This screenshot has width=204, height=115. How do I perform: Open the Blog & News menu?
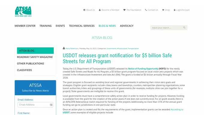tap(107, 26)
